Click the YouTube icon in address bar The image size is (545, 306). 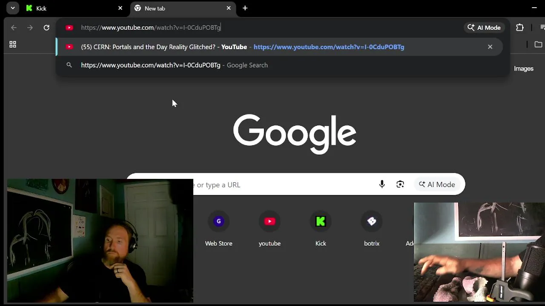[69, 28]
